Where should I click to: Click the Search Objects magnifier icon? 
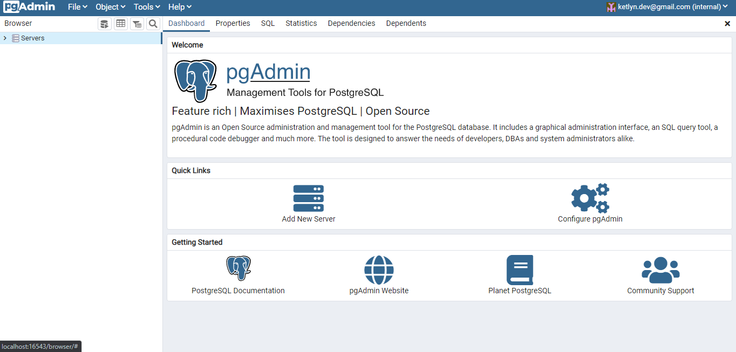(153, 24)
